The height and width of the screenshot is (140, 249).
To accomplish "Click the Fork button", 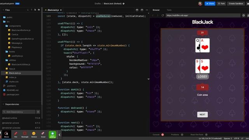I will coord(221,3).
